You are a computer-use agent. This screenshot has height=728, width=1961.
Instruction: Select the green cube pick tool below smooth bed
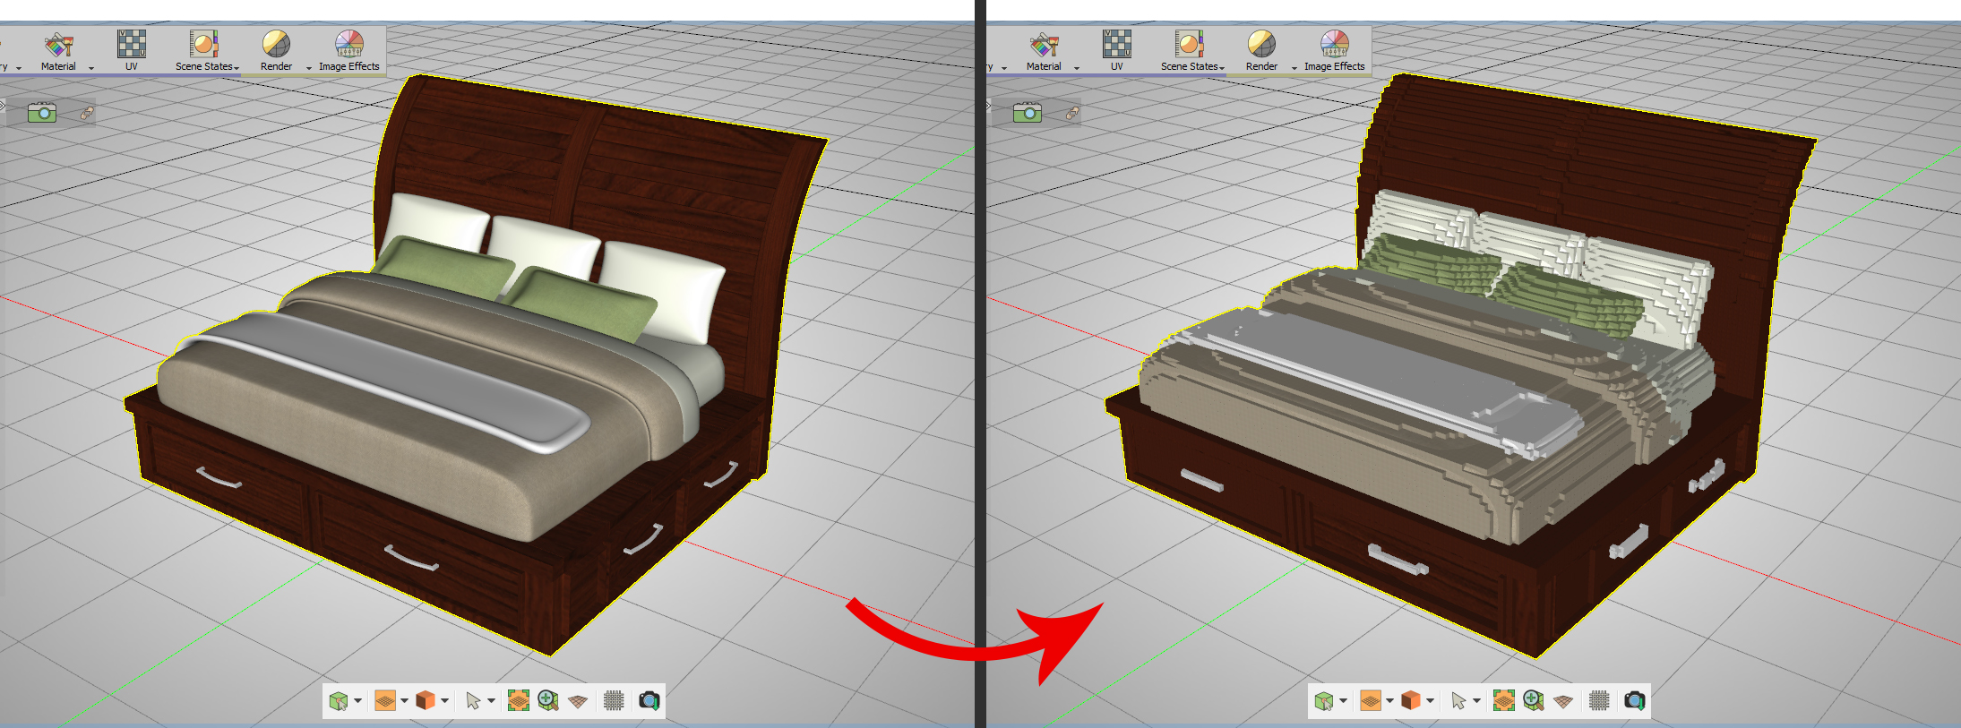339,700
